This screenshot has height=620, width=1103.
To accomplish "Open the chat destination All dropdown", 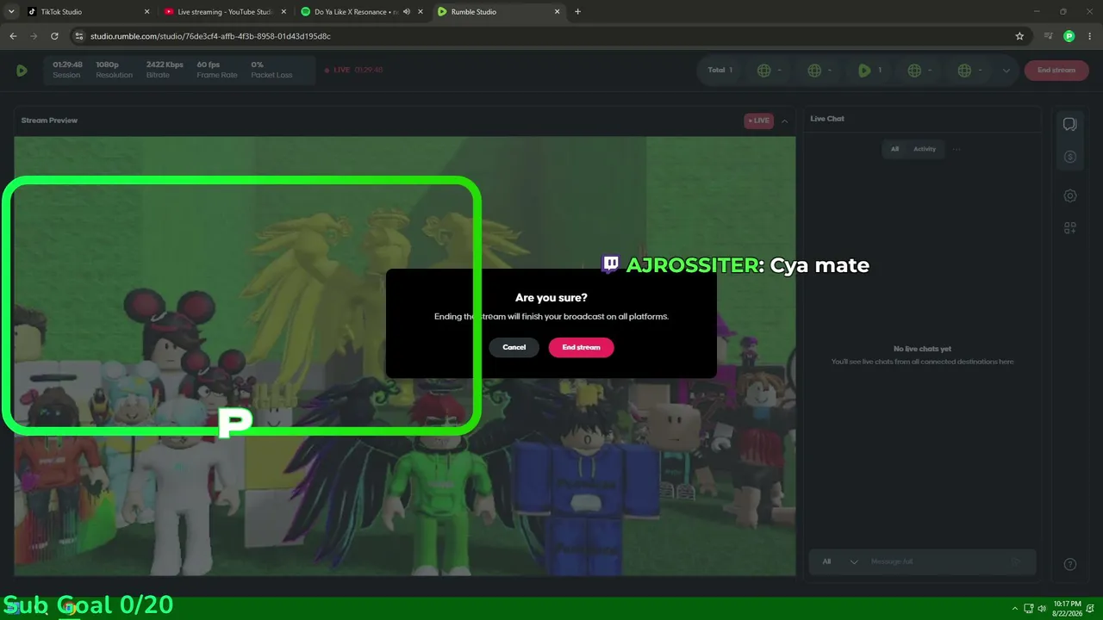I will click(840, 561).
